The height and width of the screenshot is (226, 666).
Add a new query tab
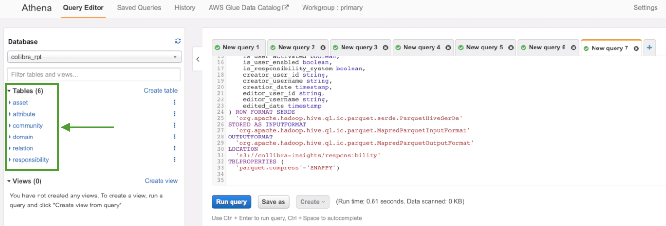[649, 48]
